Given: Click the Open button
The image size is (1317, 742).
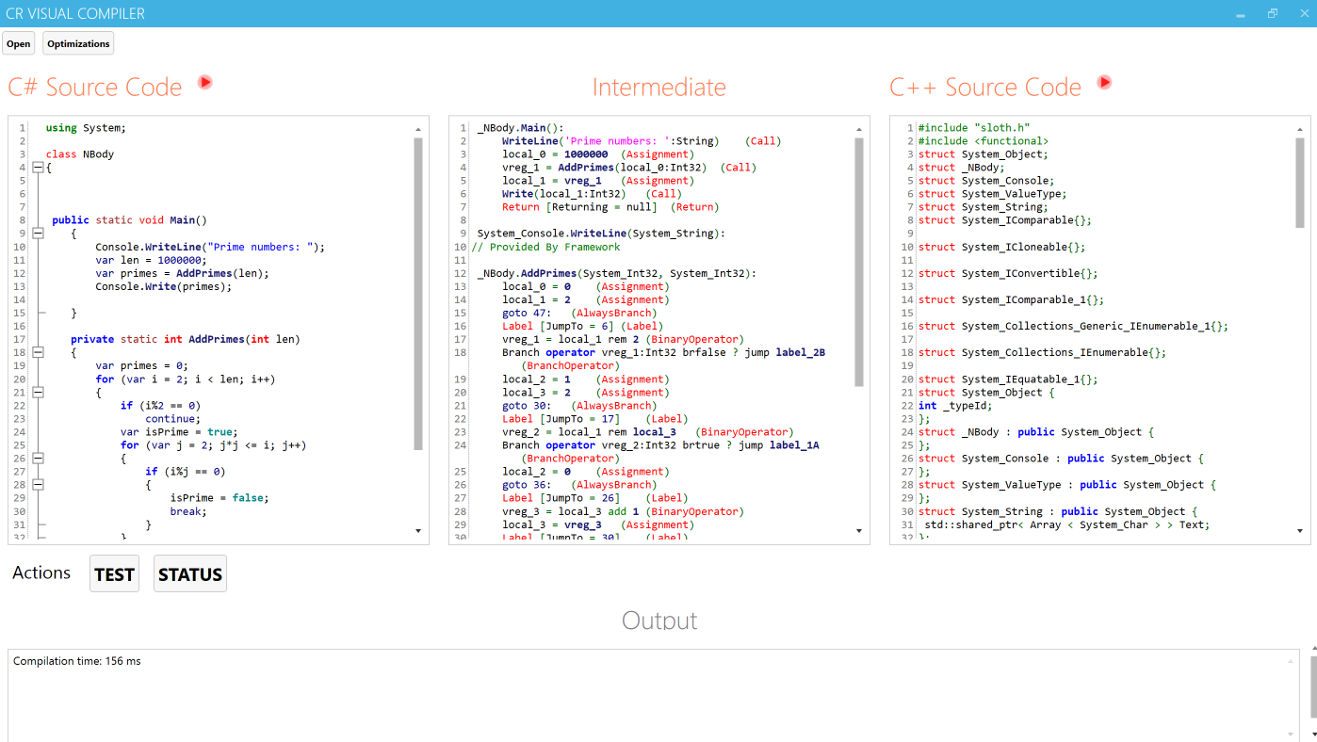Looking at the screenshot, I should point(19,43).
